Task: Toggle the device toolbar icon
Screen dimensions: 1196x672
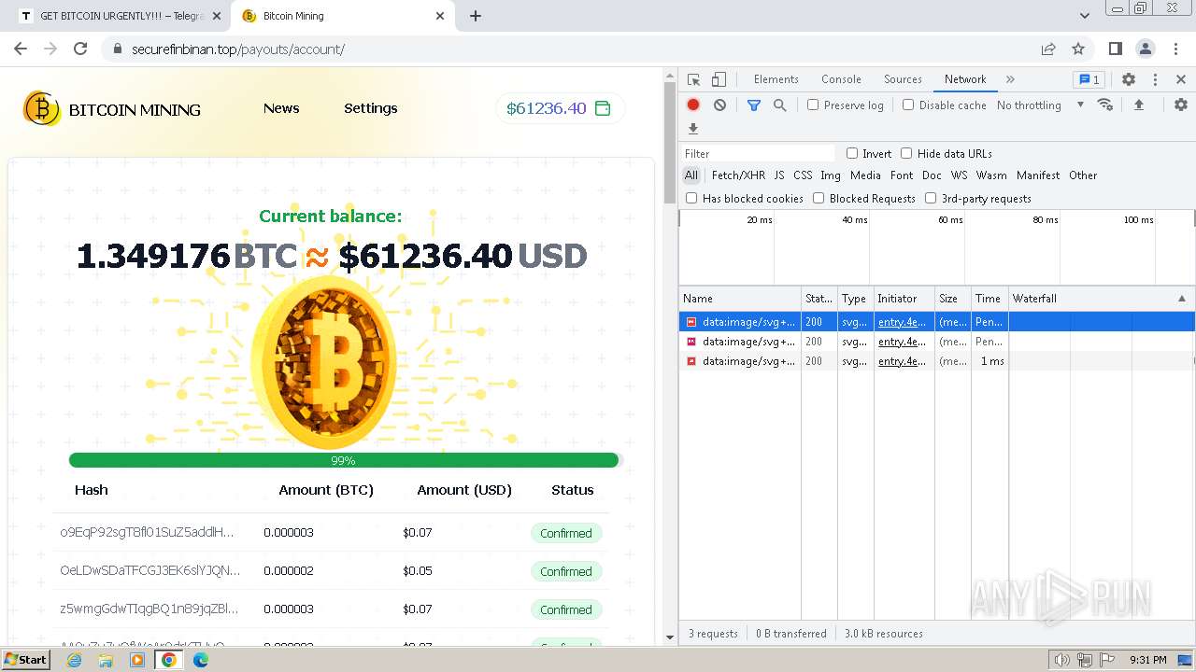Action: click(719, 79)
